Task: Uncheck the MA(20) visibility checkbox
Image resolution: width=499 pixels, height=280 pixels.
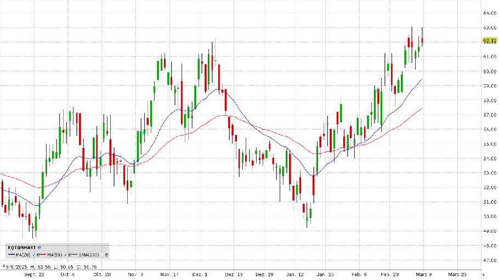Action: pos(34,255)
